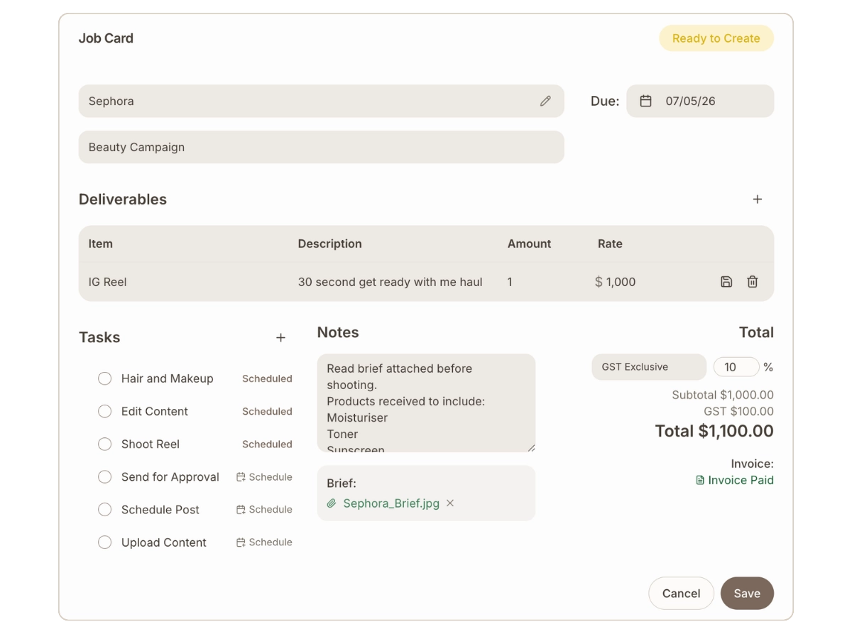Click the Ready to Create status badge
This screenshot has width=852, height=639.
[x=716, y=38]
